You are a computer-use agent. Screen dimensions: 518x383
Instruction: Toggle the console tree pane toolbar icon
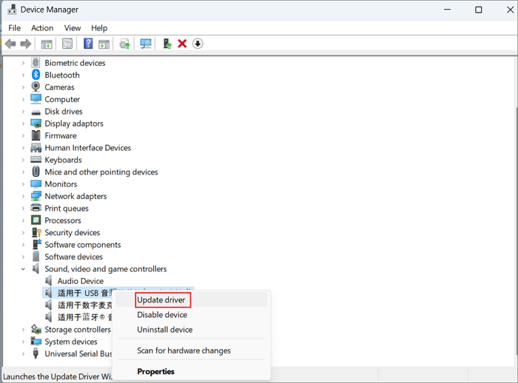pos(47,44)
